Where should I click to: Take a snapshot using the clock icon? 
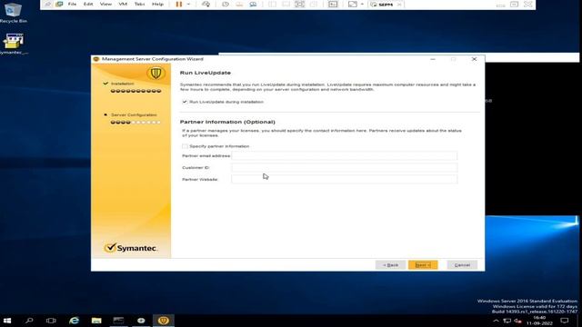coord(226,4)
